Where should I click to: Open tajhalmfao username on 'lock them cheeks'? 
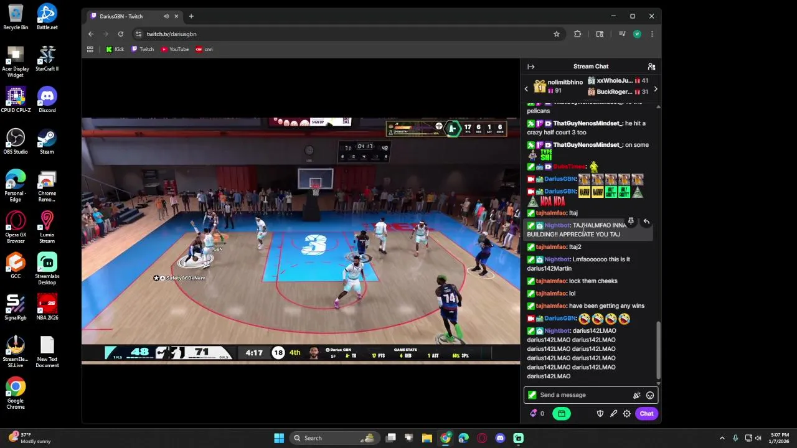[x=551, y=281]
